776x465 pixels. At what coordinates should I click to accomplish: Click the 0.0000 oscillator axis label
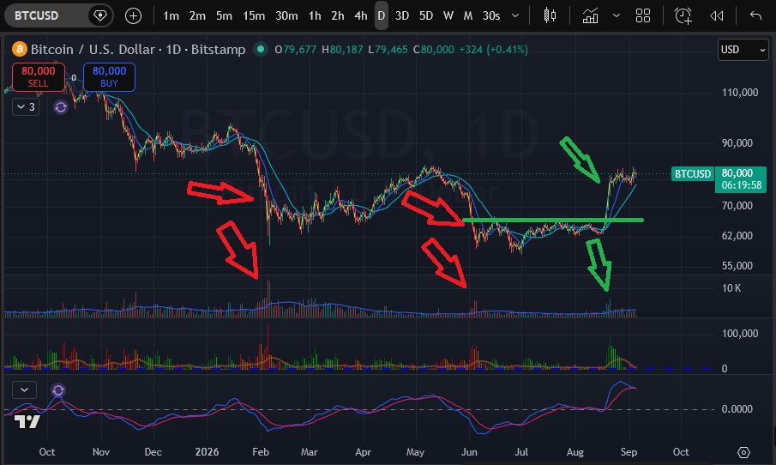[737, 409]
